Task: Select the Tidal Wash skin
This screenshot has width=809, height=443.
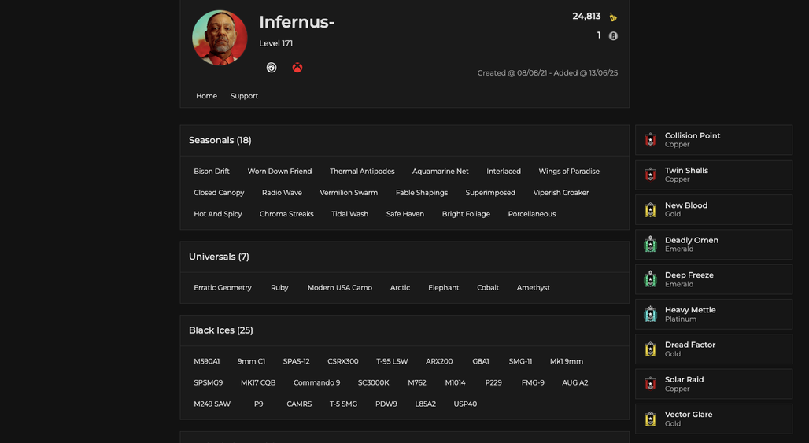Action: pos(350,214)
